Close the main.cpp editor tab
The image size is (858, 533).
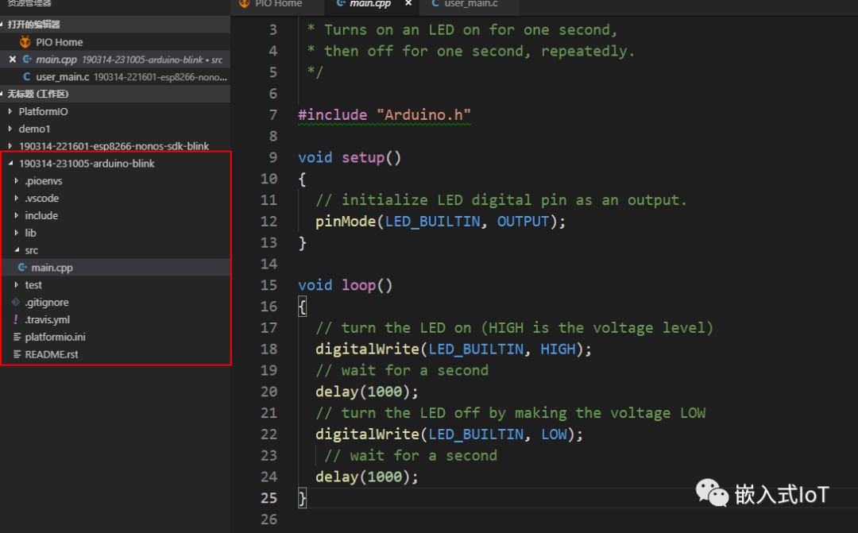point(408,4)
